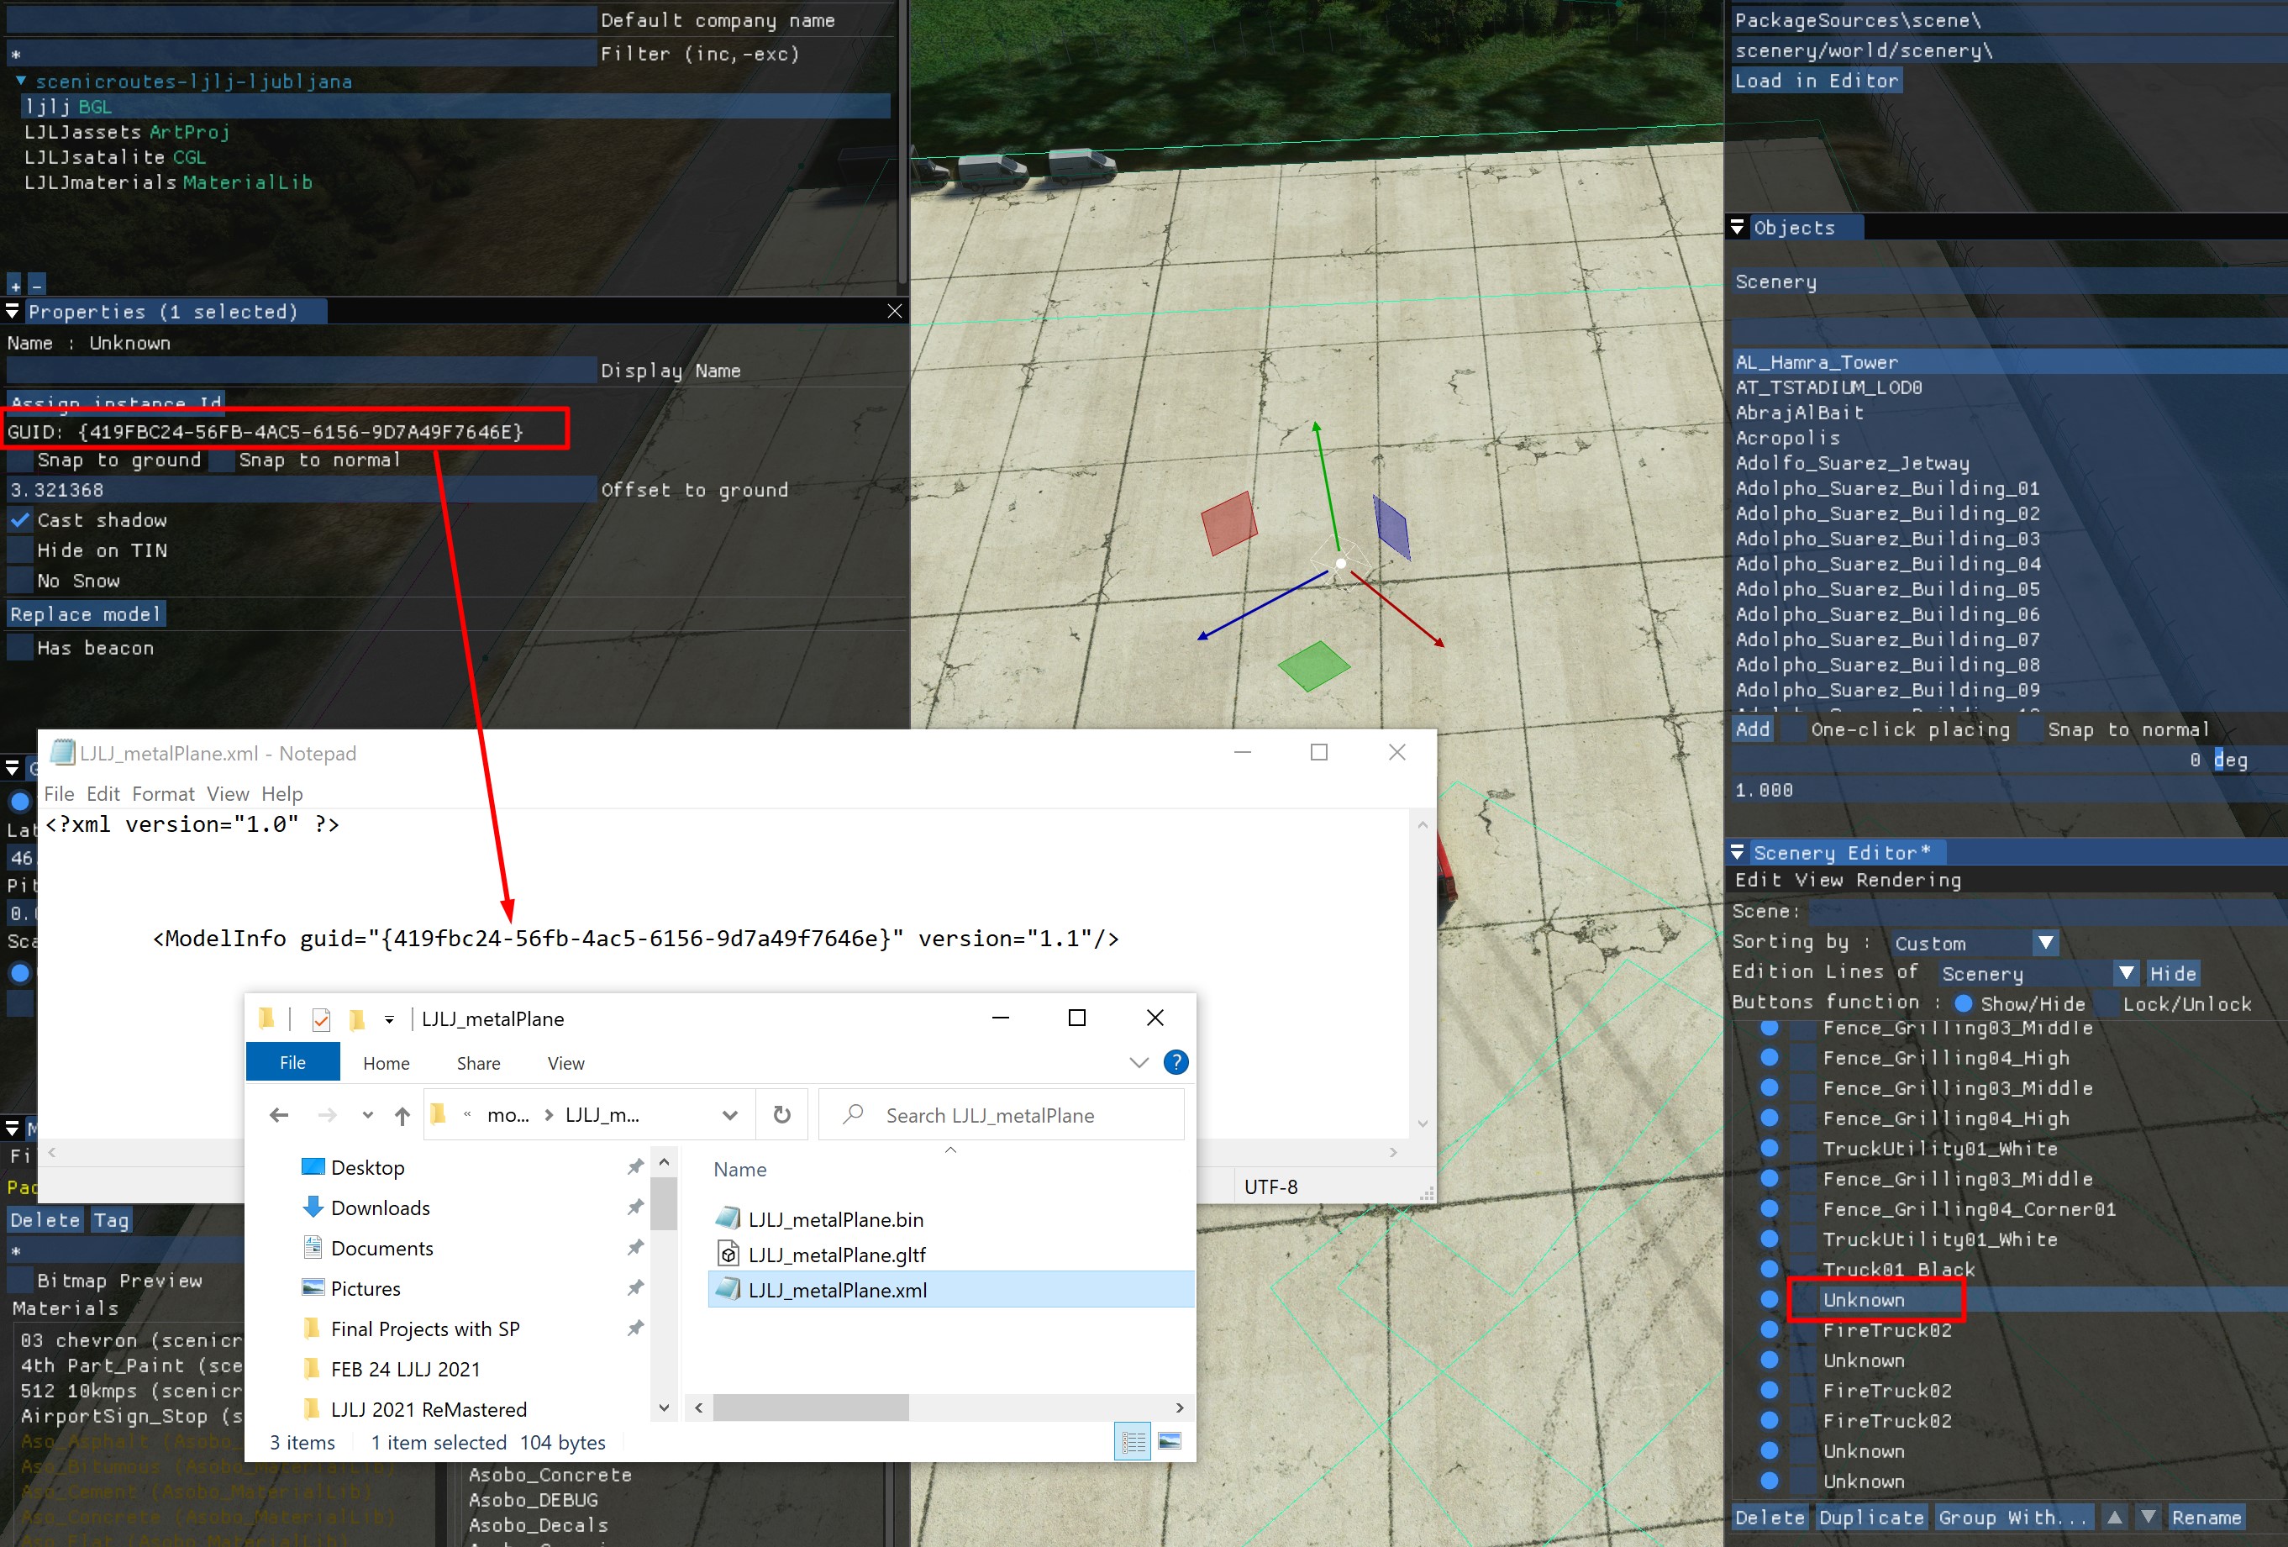Toggle the visibility dot next to FireTruck02

coord(1770,1330)
